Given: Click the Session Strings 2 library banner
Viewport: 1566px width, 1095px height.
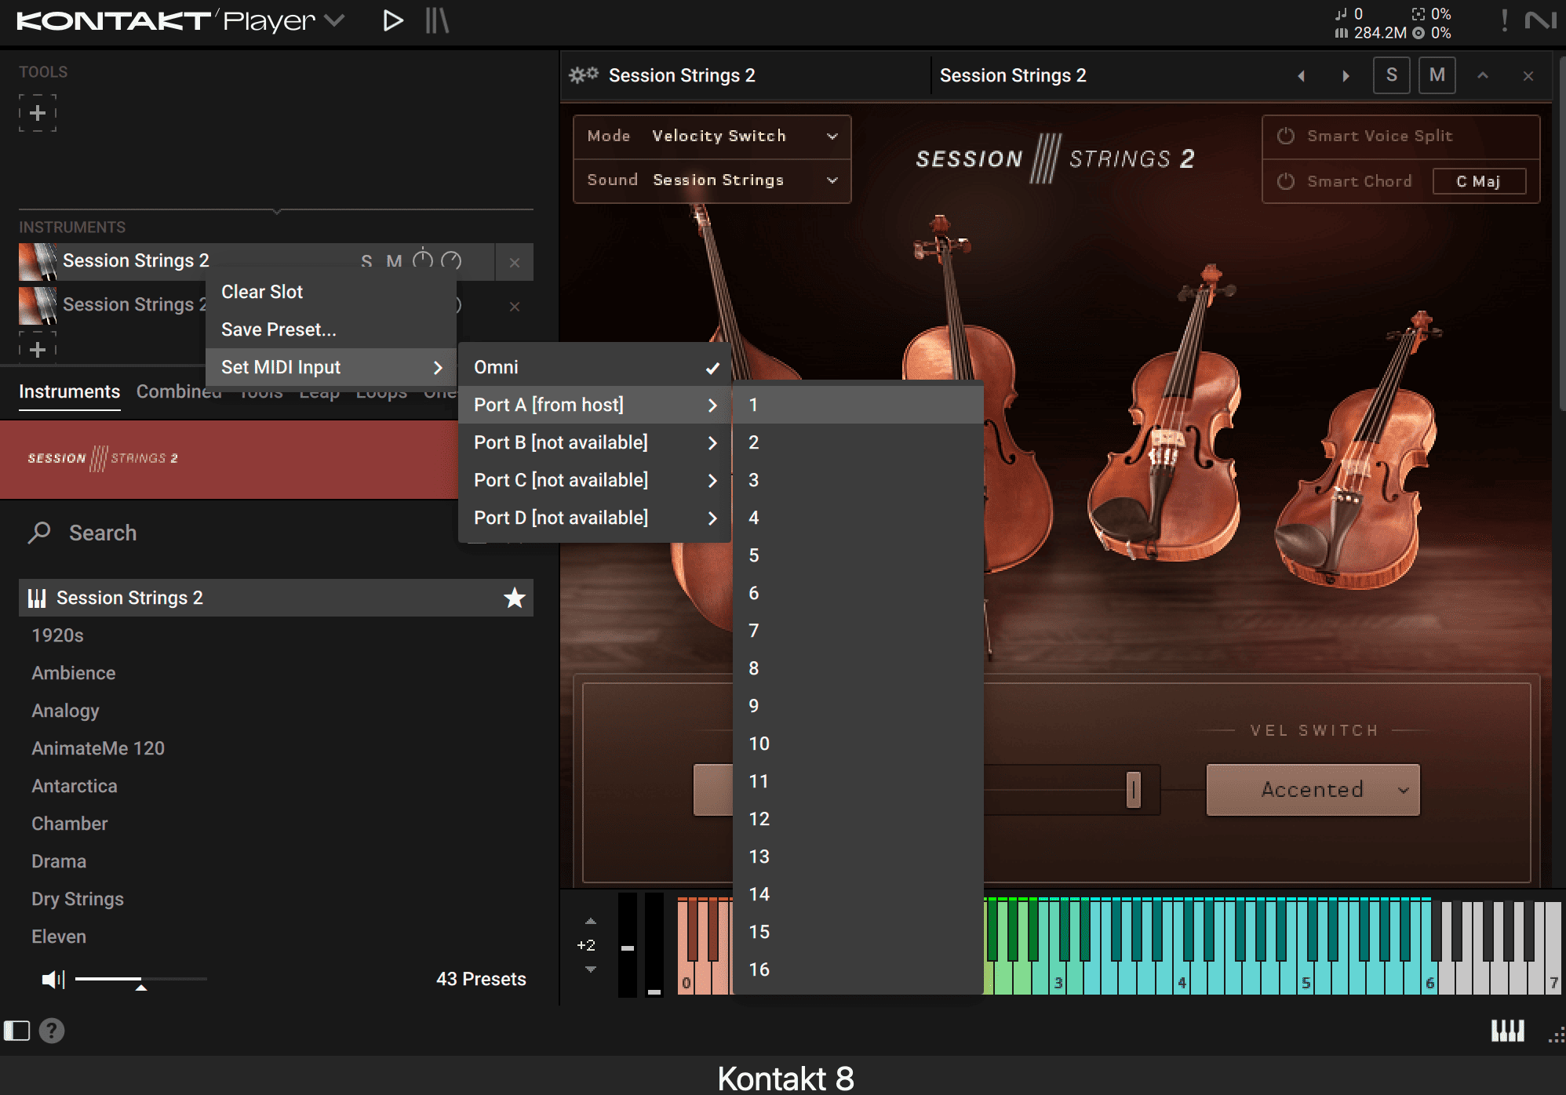Looking at the screenshot, I should click(229, 460).
